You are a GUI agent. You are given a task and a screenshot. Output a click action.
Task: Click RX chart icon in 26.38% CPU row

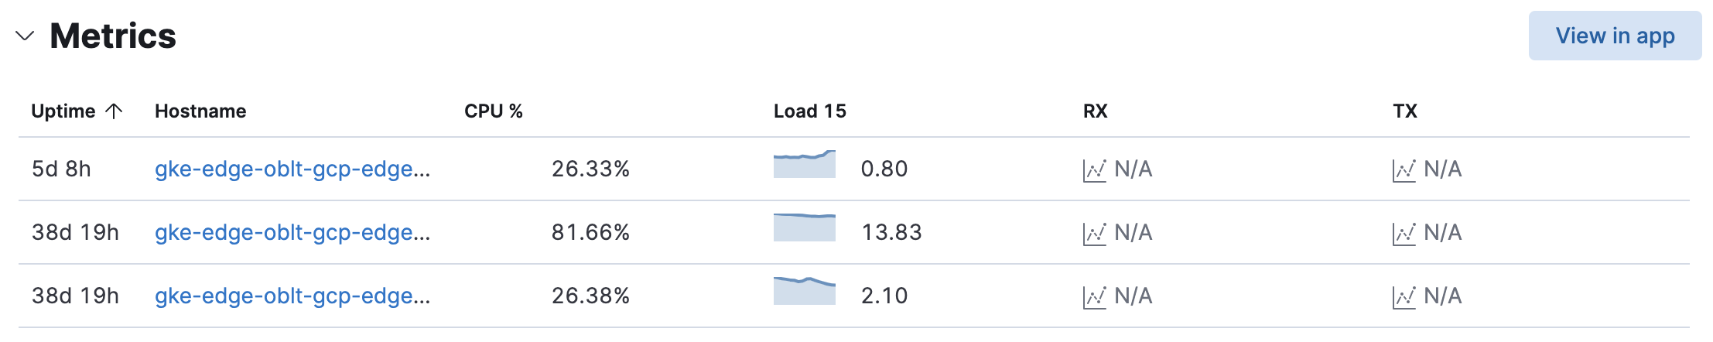(1094, 296)
